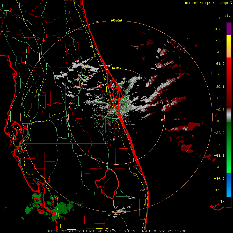Click the 100 NMI range ring label
This screenshot has height=233, width=233.
click(116, 20)
